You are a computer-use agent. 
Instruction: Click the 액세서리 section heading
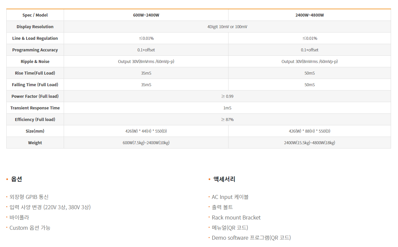pos(224,179)
